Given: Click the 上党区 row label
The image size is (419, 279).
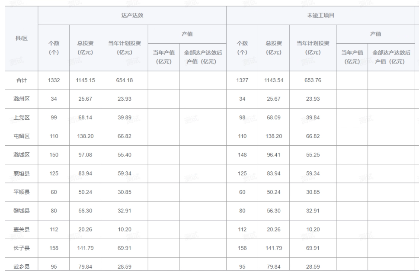Looking at the screenshot, I should coord(21,118).
